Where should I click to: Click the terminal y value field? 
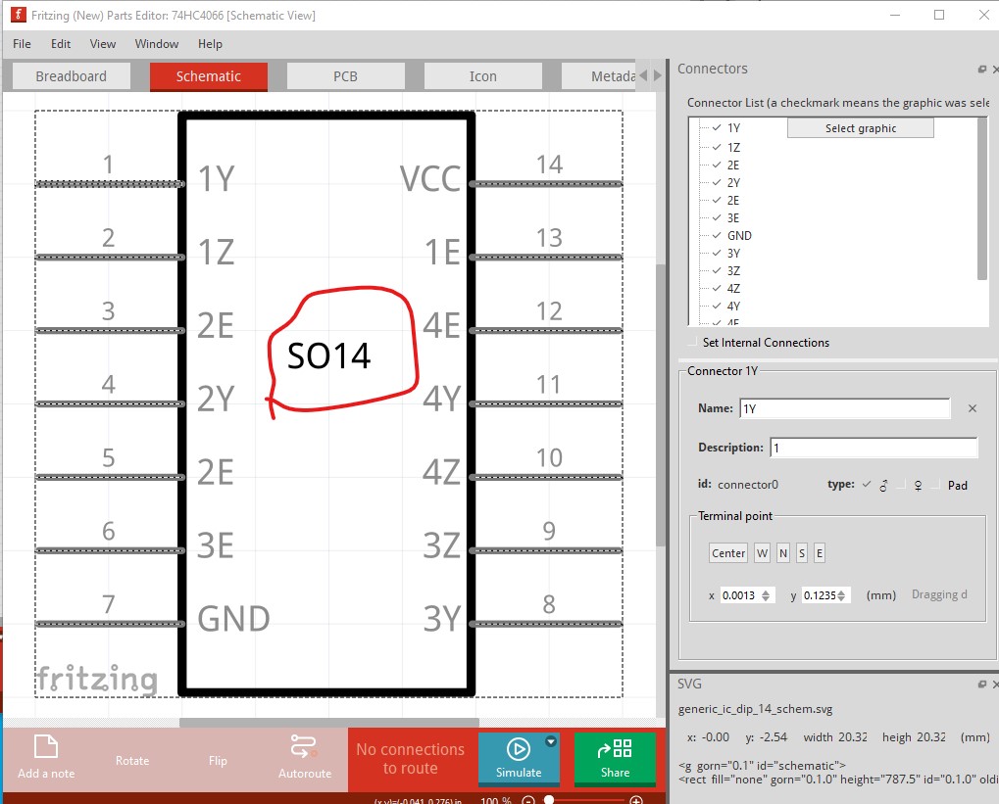pos(820,595)
